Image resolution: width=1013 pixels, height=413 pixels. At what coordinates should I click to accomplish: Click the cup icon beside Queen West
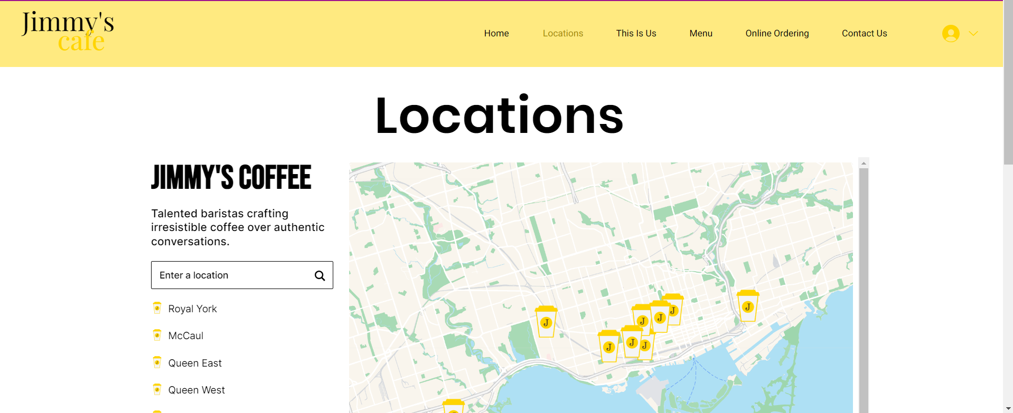157,389
